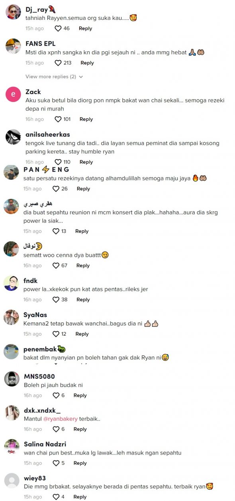Screen dimensions: 235x501
Task: Heart the fndk comment
Action: [x=56, y=300]
